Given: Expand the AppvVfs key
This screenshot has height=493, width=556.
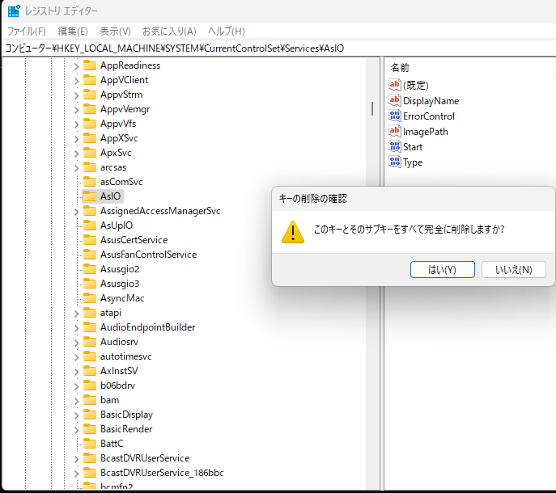Looking at the screenshot, I should tap(76, 124).
